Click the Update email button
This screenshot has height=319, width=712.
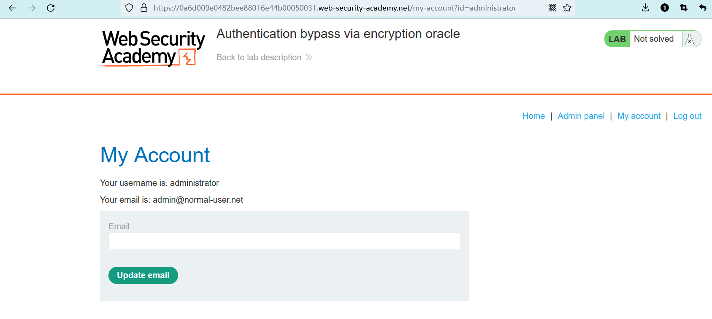click(143, 275)
